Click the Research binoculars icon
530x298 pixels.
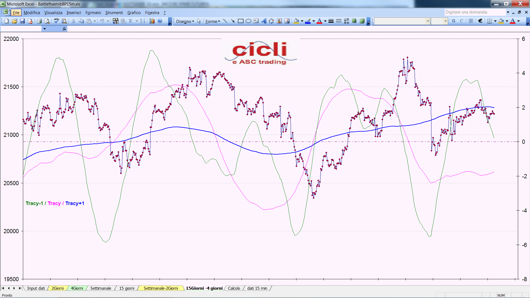click(64, 21)
